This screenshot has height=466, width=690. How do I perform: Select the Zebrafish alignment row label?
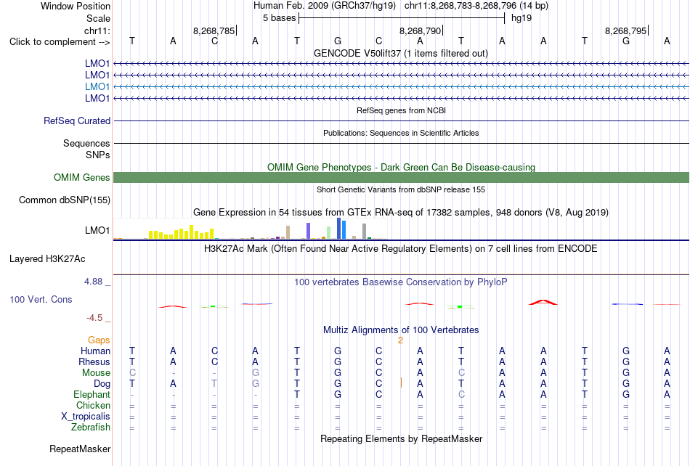pyautogui.click(x=91, y=427)
